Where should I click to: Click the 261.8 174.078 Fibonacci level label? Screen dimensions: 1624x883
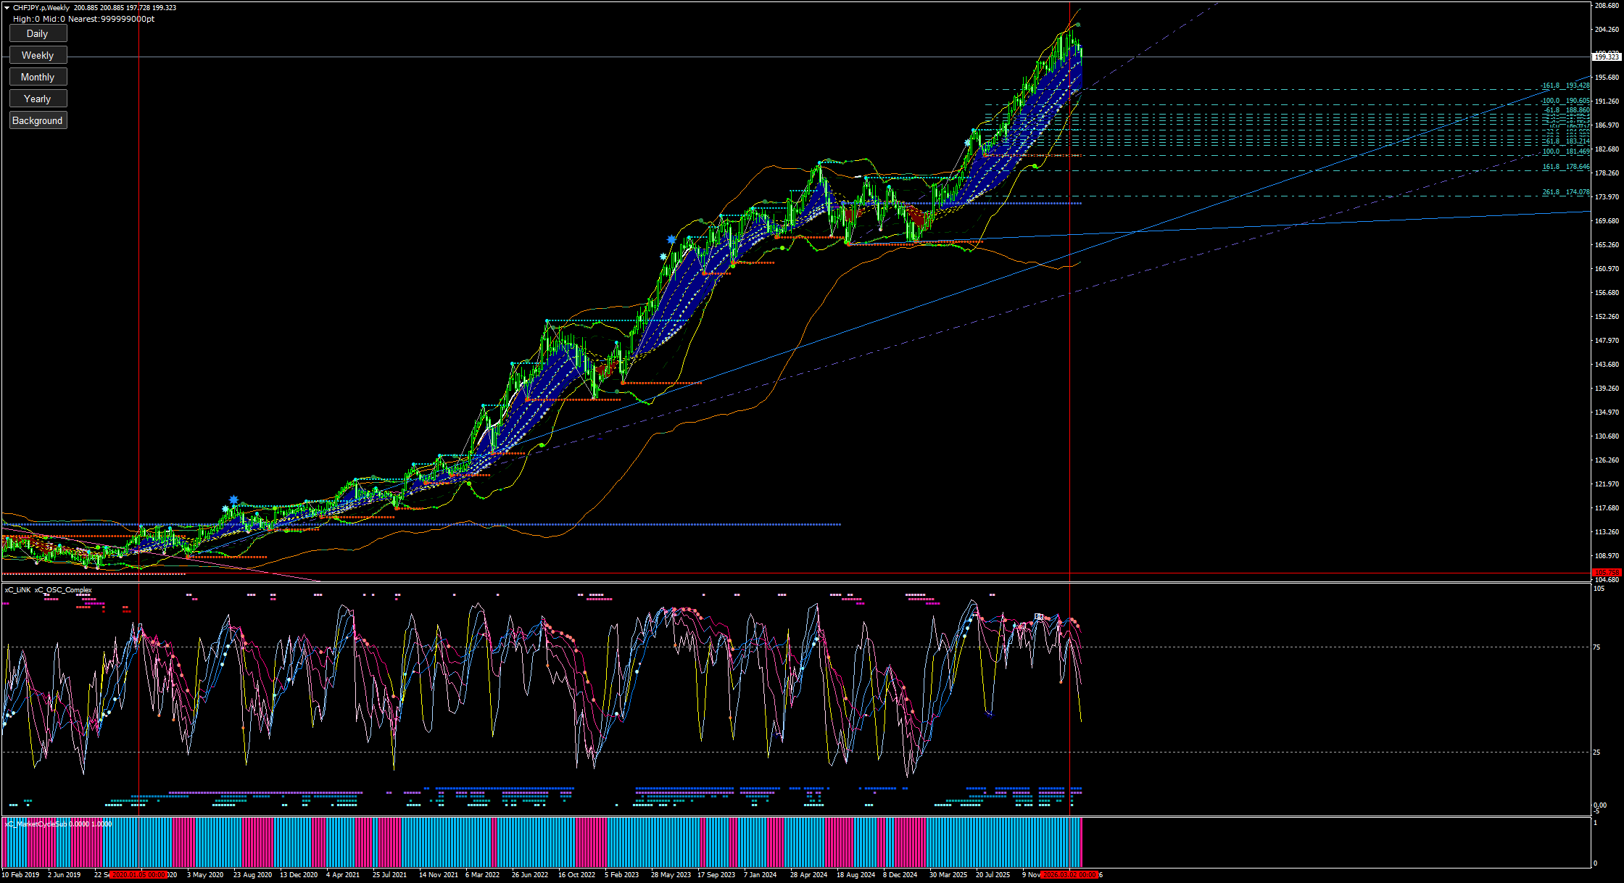click(1566, 193)
